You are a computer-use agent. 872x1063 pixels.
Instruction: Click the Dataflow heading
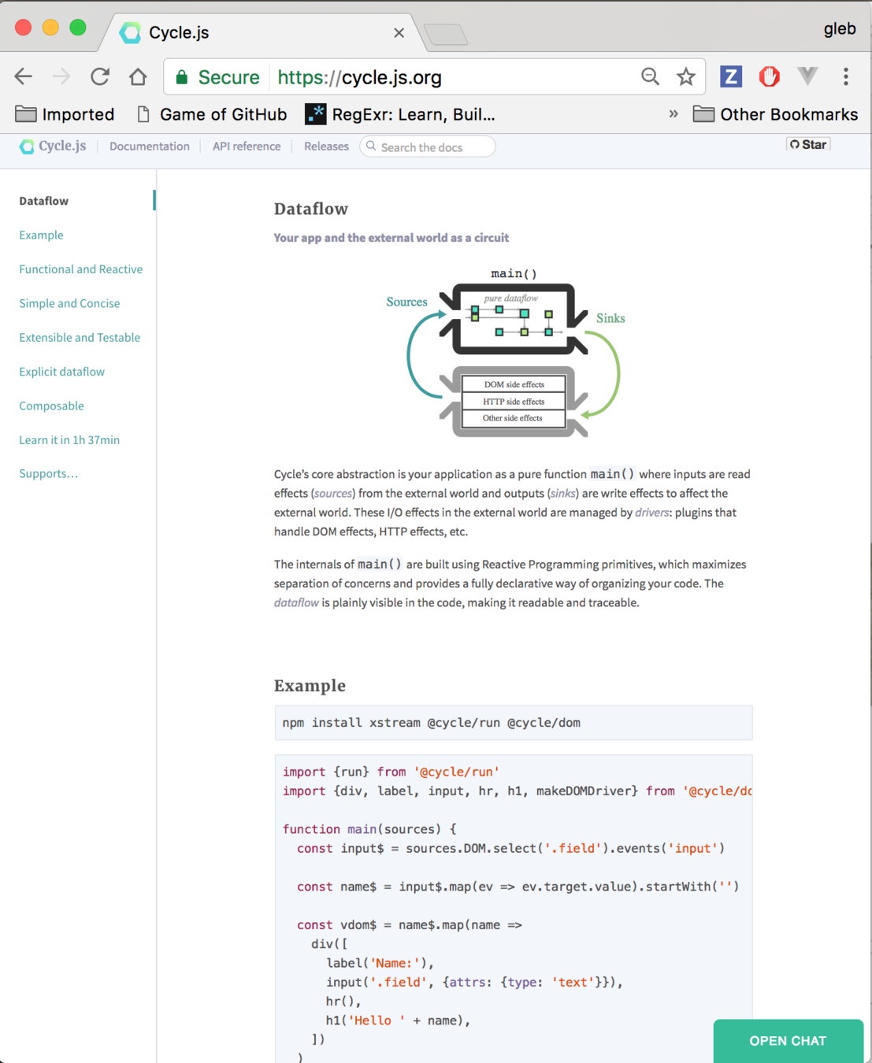point(311,209)
